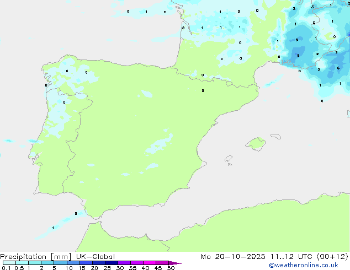
Task: Click the '(00+12)' forecast run text
Action: [x=332, y=257]
